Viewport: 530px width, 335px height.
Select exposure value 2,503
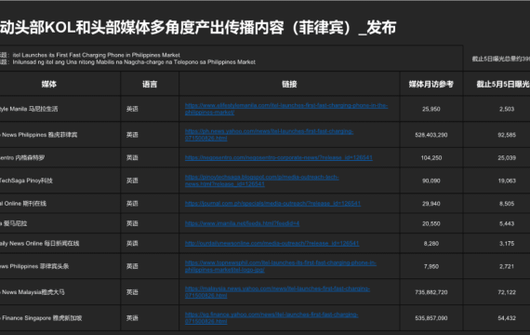pyautogui.click(x=507, y=109)
